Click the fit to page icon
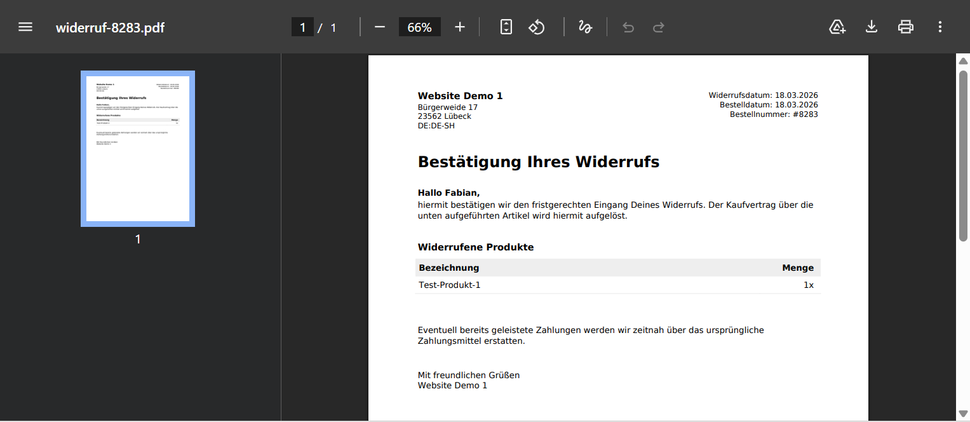This screenshot has height=422, width=970. 506,27
